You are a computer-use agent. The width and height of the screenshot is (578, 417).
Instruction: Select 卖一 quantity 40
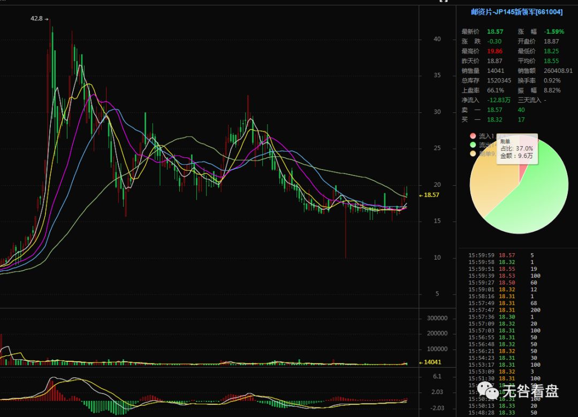click(x=521, y=110)
